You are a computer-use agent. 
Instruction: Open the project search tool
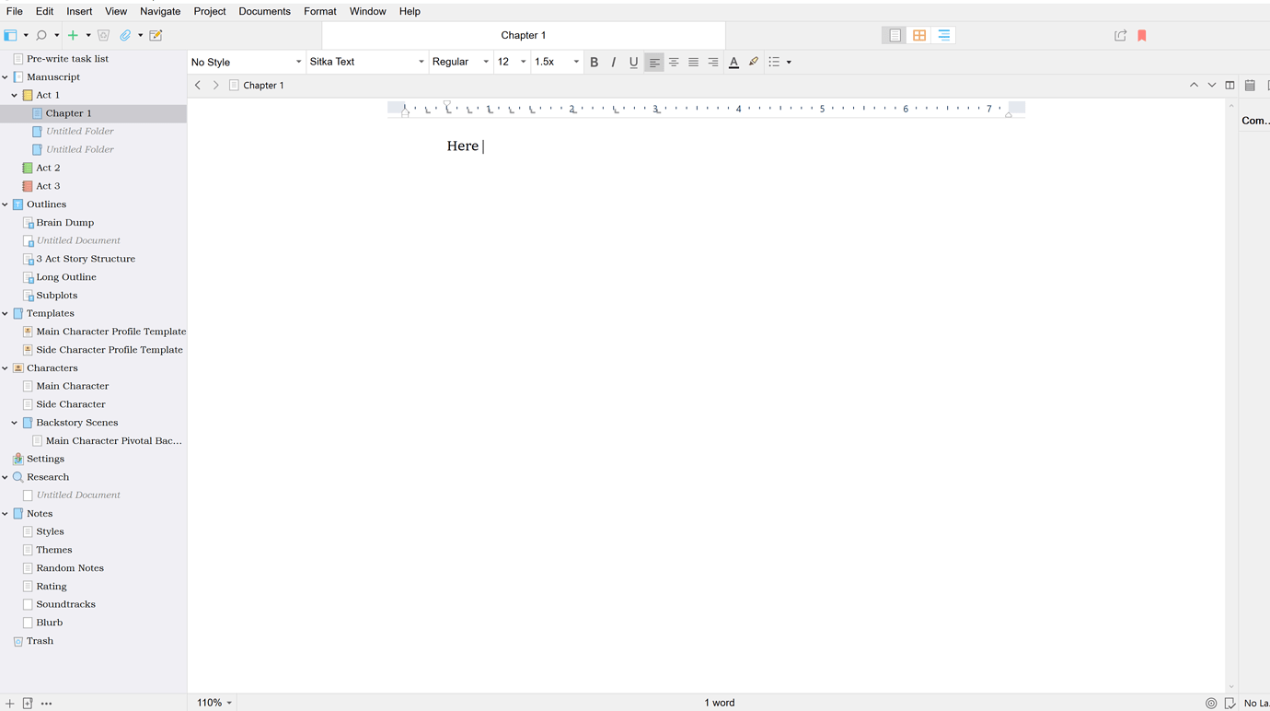click(x=40, y=34)
